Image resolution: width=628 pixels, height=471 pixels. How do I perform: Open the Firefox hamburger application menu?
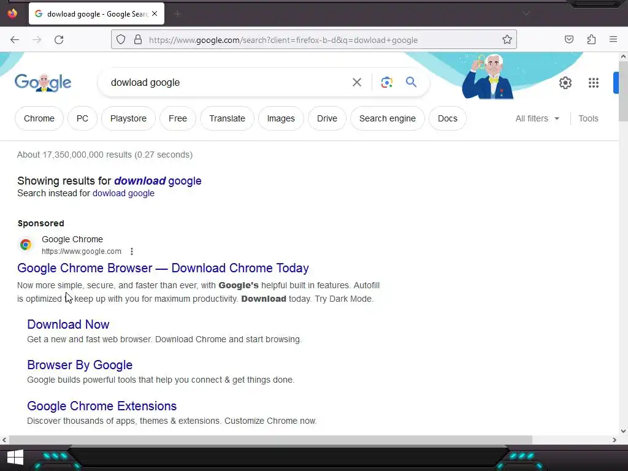pyautogui.click(x=613, y=39)
